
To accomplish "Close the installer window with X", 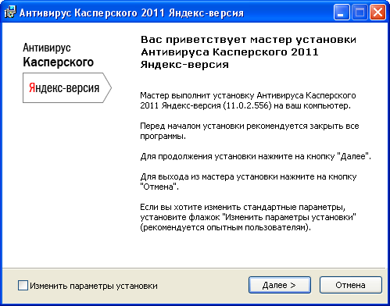I will [377, 12].
